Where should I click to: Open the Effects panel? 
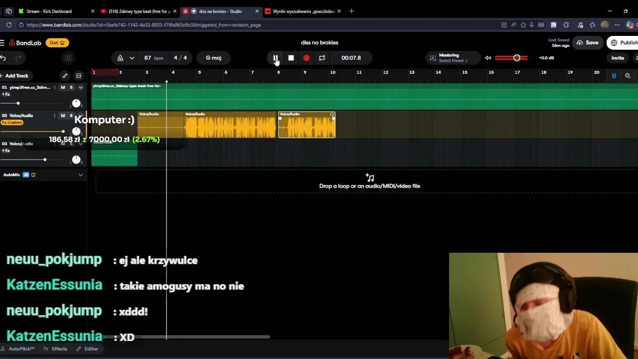click(x=55, y=349)
